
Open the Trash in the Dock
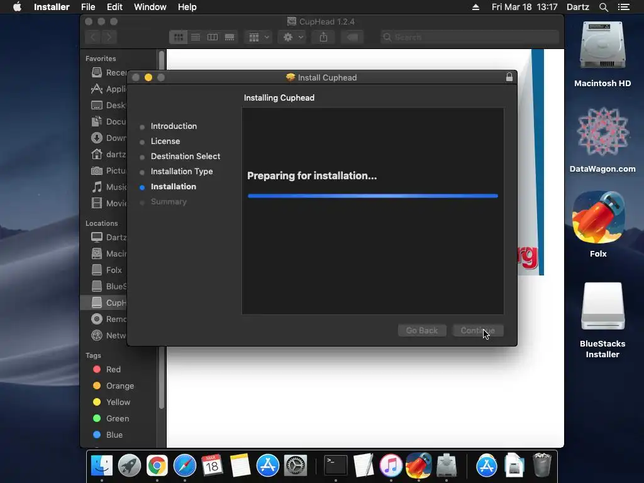541,466
